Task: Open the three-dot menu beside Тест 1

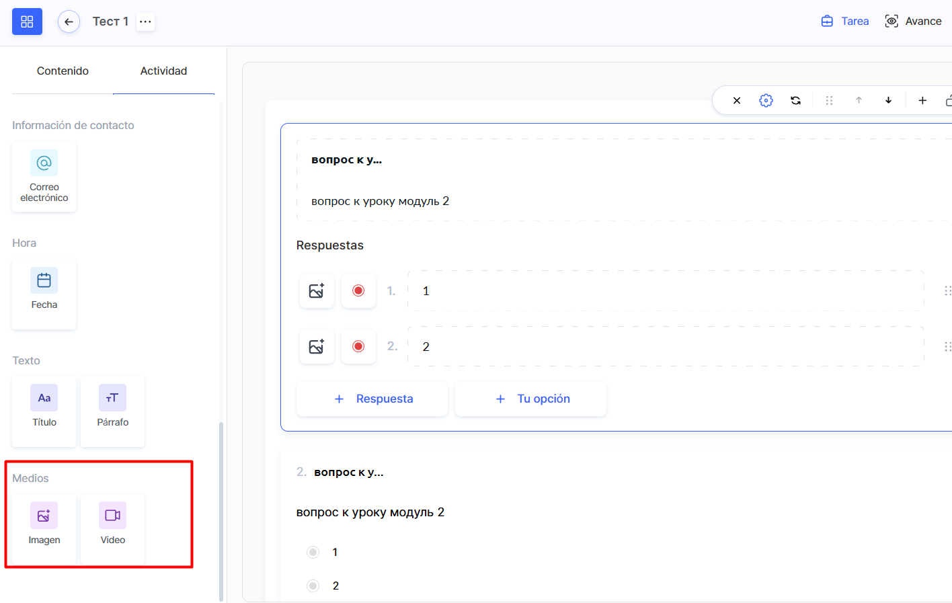Action: pos(145,22)
